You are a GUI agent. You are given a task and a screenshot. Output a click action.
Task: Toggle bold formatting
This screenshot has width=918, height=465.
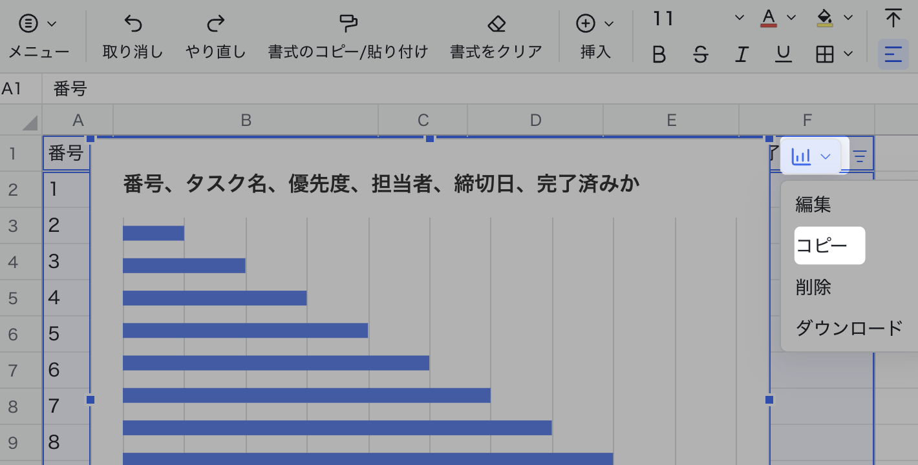(659, 55)
